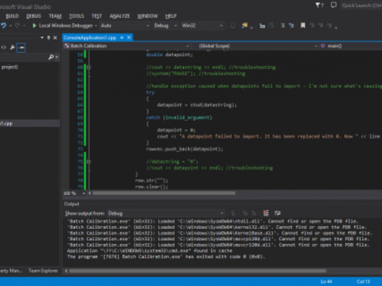Screen dimensions: 382x286
Task: Select the project() node in Solution Explorer
Action: coord(10,67)
